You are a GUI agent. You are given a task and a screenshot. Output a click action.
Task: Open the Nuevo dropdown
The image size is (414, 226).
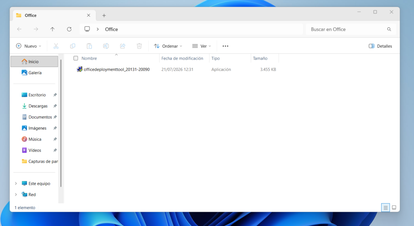coord(29,46)
